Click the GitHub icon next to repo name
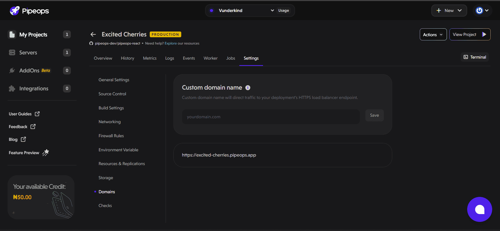 point(91,43)
